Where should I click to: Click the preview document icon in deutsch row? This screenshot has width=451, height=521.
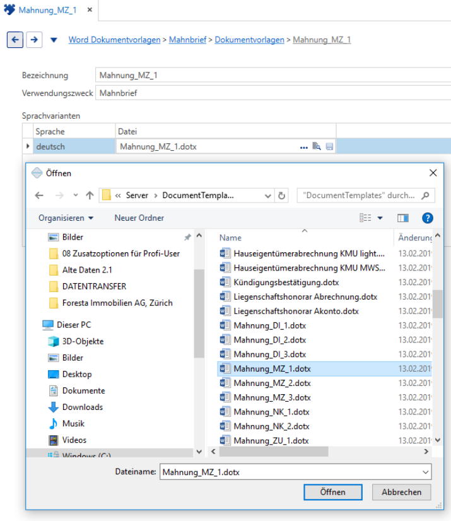pyautogui.click(x=317, y=146)
